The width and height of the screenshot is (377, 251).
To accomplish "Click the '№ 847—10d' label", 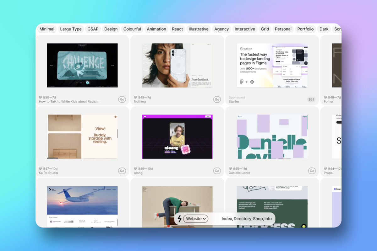I will (x=48, y=169).
